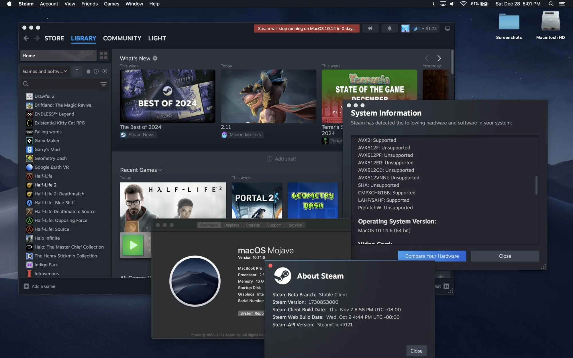This screenshot has height=358, width=573.
Task: Open What's New settings gear
Action: (155, 58)
